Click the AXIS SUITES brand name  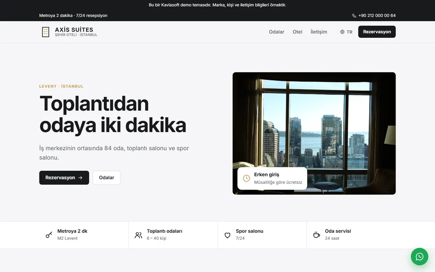point(74,30)
